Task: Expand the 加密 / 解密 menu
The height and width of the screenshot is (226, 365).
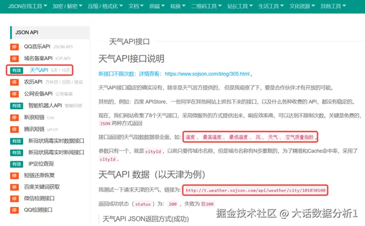Action: click(x=67, y=6)
